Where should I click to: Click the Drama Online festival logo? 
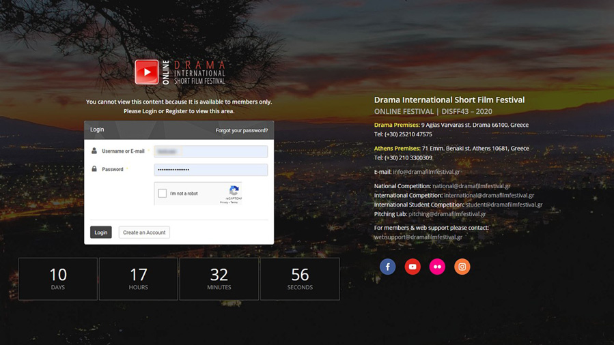coord(180,72)
